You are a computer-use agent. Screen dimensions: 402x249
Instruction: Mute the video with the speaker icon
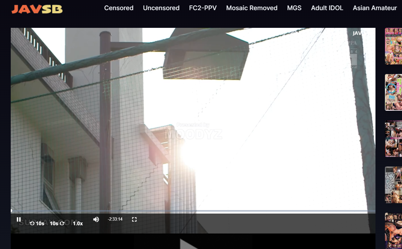pyautogui.click(x=96, y=219)
